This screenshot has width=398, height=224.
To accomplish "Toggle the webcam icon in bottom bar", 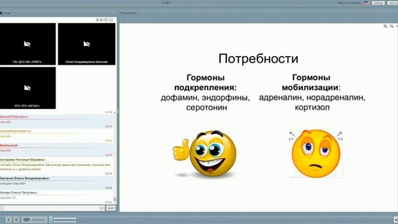I will coord(17,220).
